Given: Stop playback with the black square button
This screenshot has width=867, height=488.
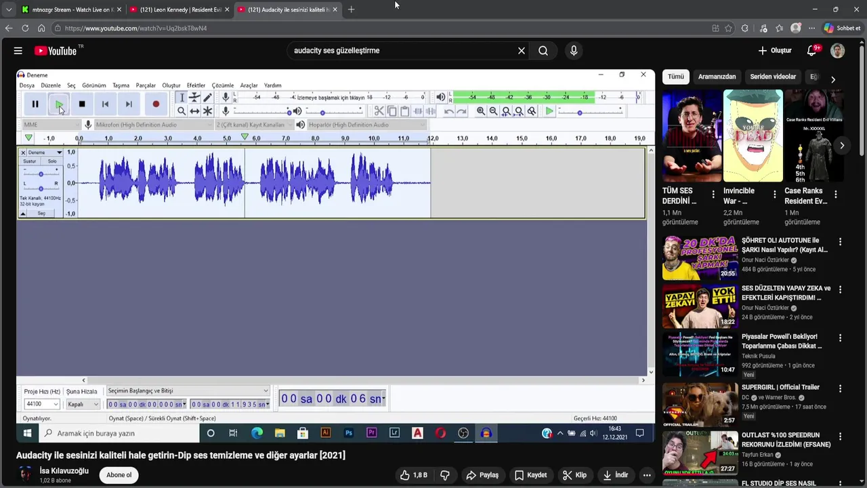Looking at the screenshot, I should pos(82,104).
